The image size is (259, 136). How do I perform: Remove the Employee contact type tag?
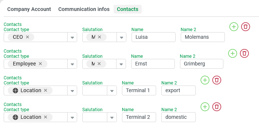40,64
